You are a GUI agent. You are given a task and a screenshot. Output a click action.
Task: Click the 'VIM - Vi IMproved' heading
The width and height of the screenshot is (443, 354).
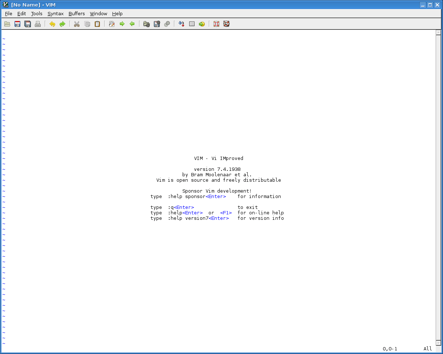(219, 159)
